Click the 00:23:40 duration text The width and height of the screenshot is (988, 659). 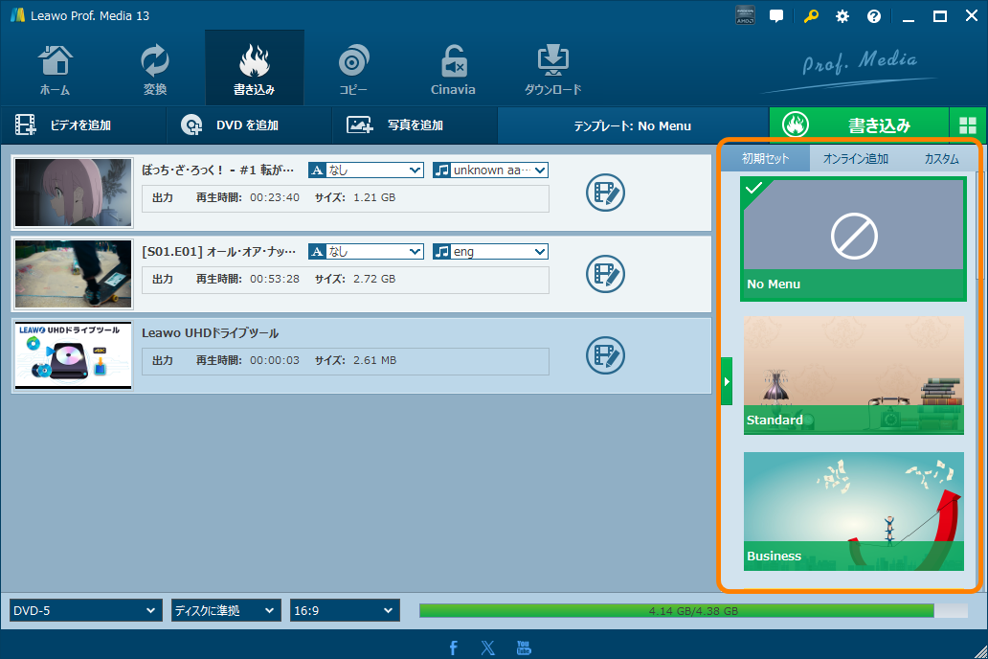[x=275, y=197]
